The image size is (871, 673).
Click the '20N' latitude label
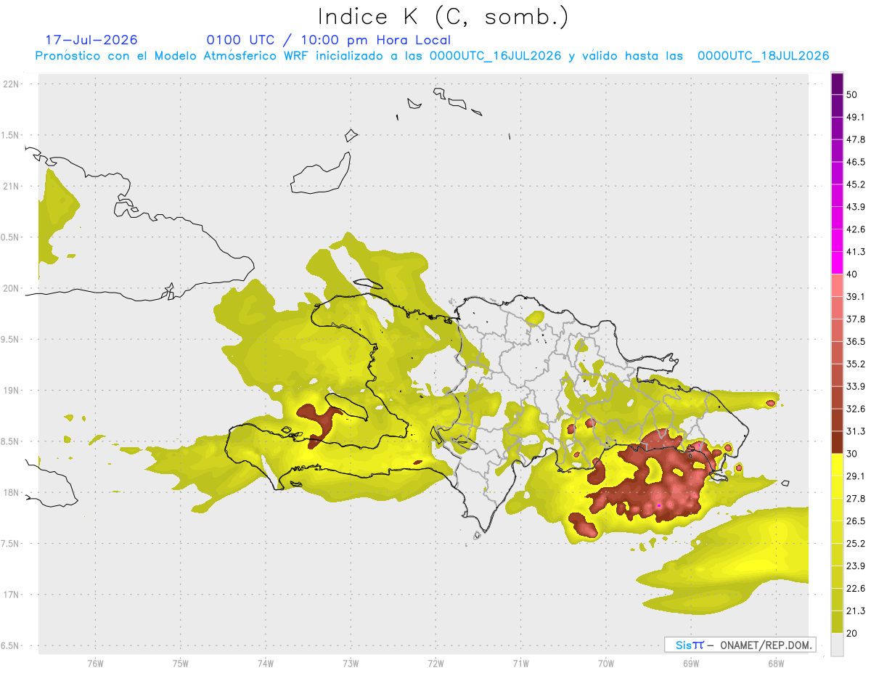(12, 288)
